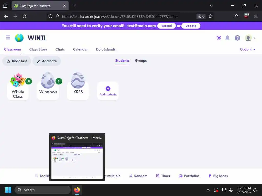Open the list all tabs chevron

(211, 6)
